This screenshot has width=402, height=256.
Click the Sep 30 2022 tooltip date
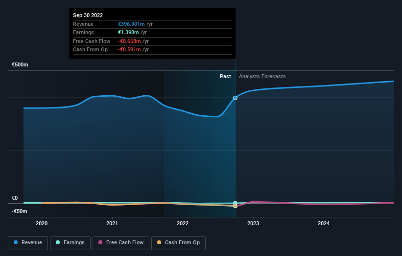[88, 15]
